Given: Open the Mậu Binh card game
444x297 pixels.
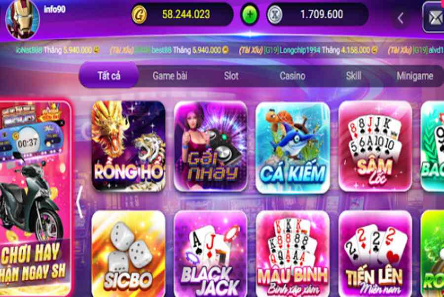Looking at the screenshot, I should (x=293, y=254).
